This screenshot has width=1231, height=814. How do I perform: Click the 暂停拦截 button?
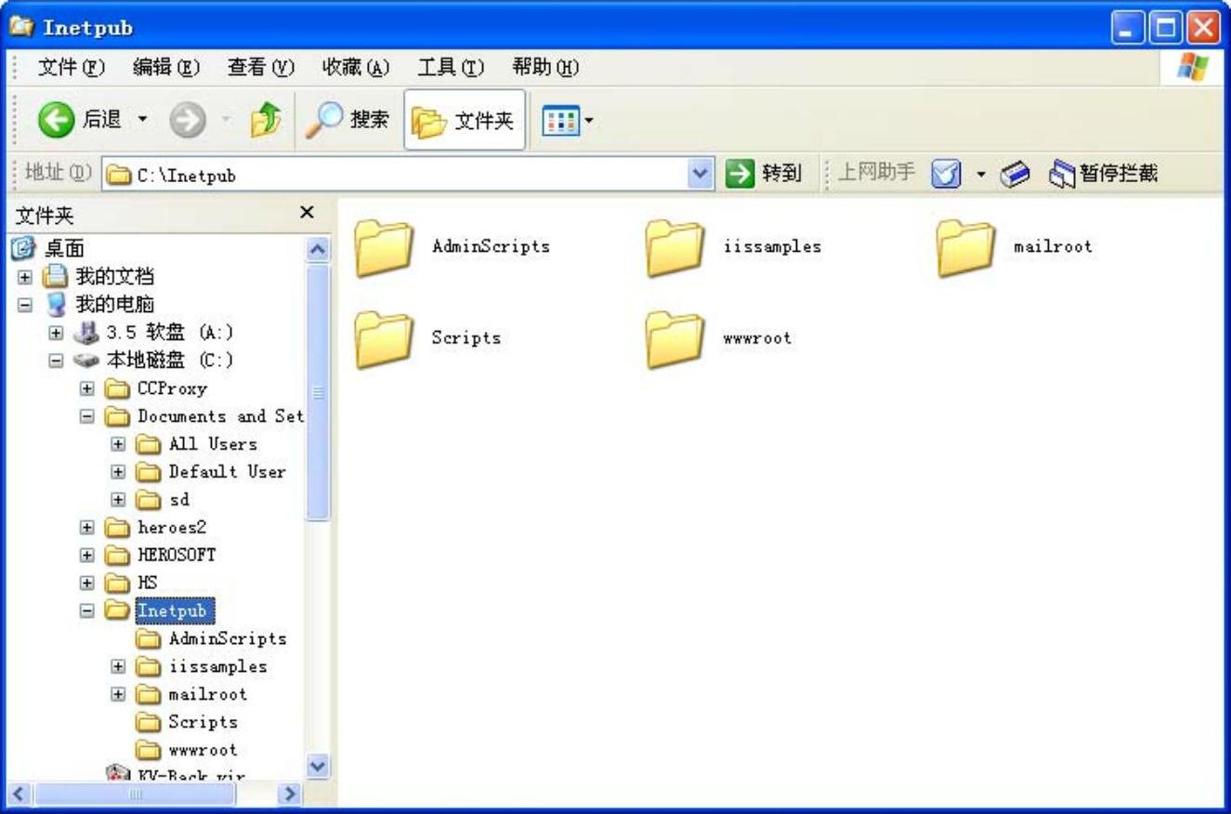pos(1103,173)
